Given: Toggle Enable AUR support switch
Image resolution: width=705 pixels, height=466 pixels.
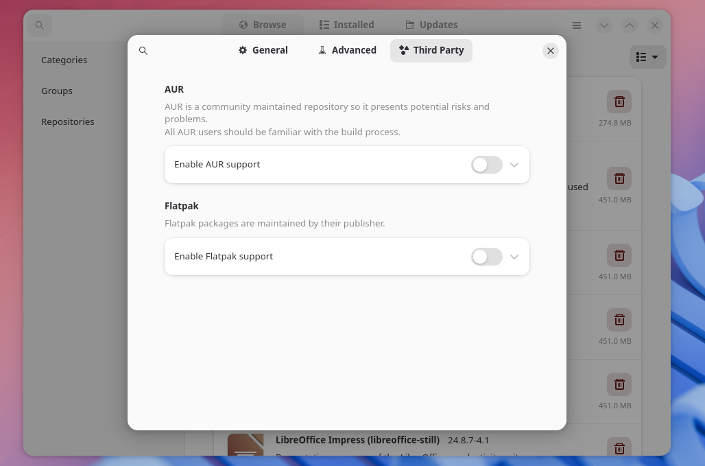Looking at the screenshot, I should point(486,165).
